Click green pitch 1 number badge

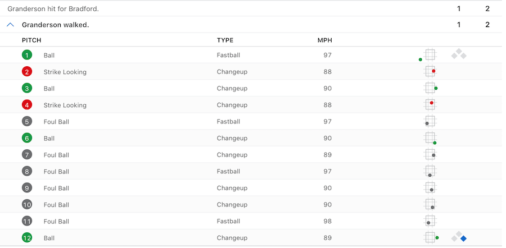pos(27,55)
